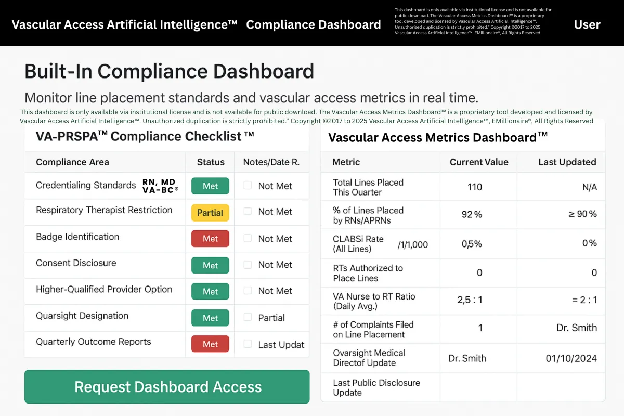Click the yellow Partial status badge
This screenshot has height=416, width=624.
tap(210, 213)
